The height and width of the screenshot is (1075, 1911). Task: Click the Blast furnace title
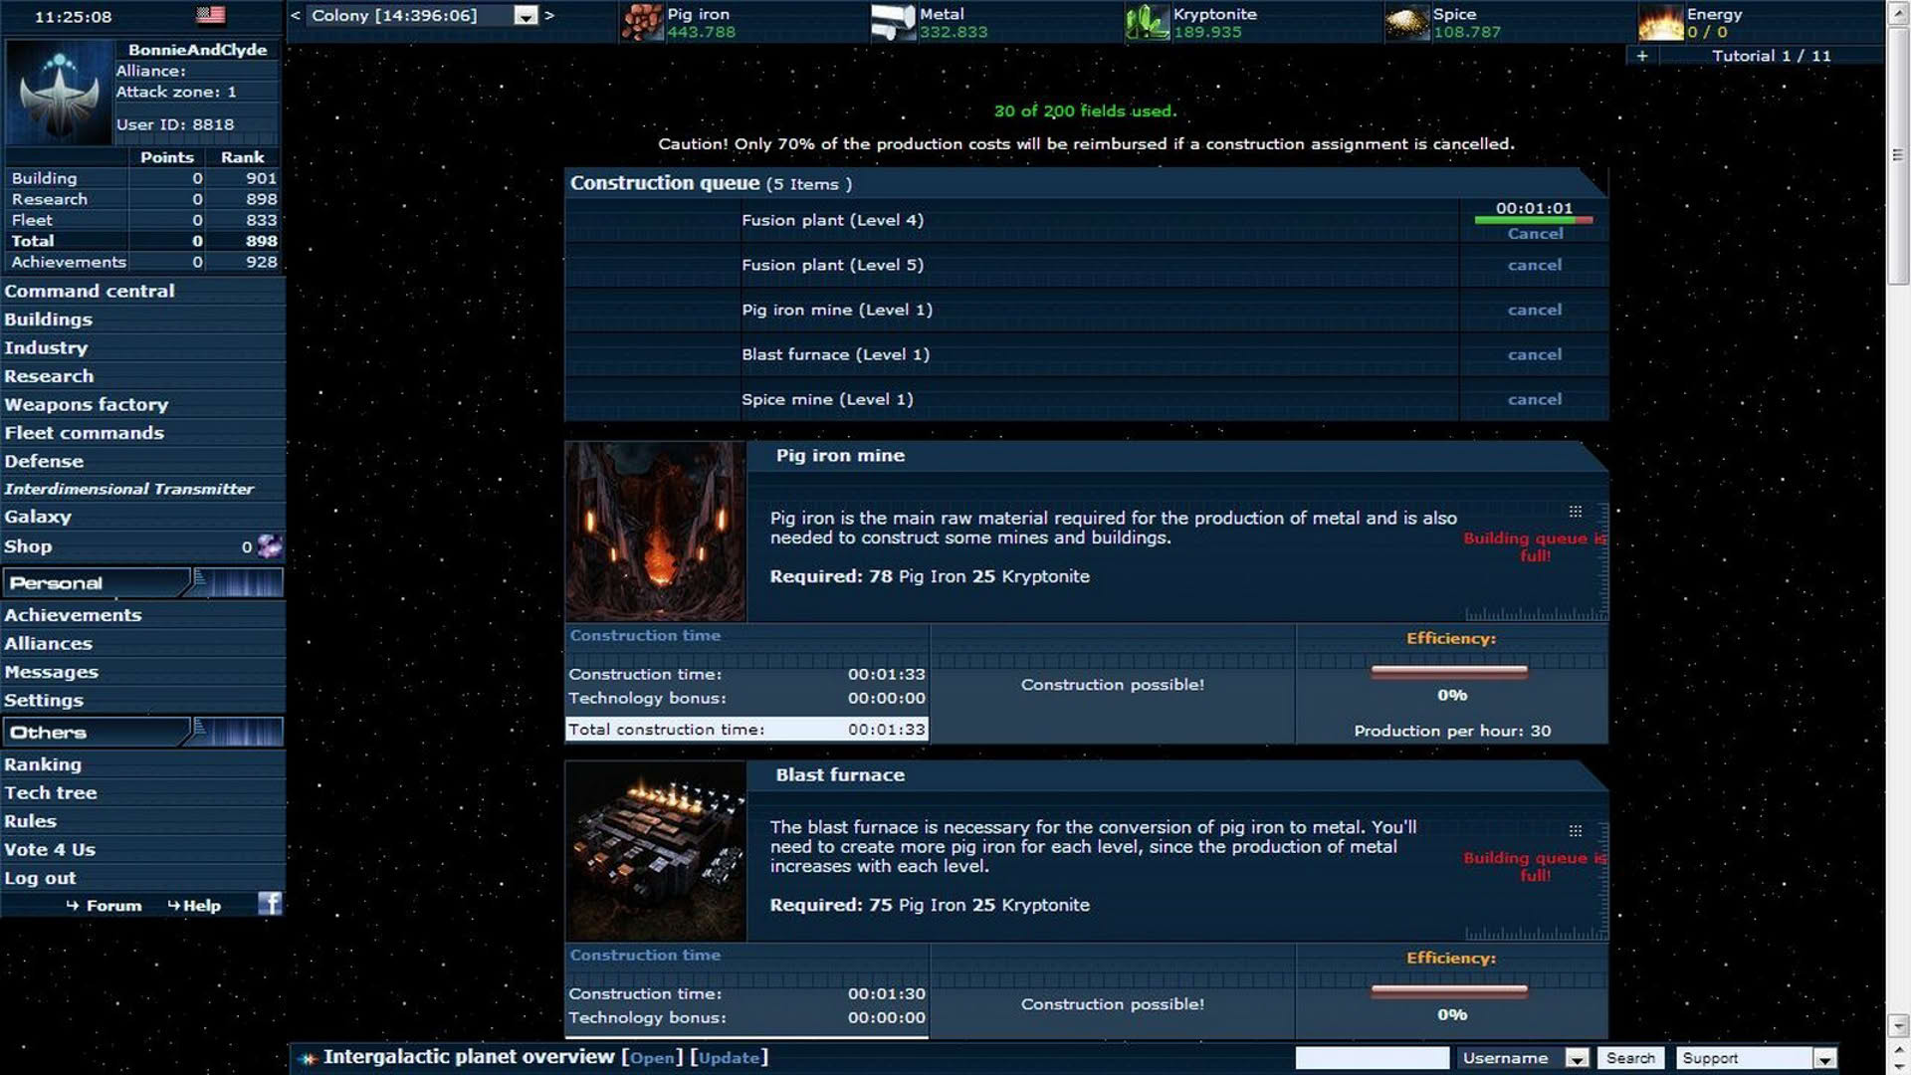840,775
